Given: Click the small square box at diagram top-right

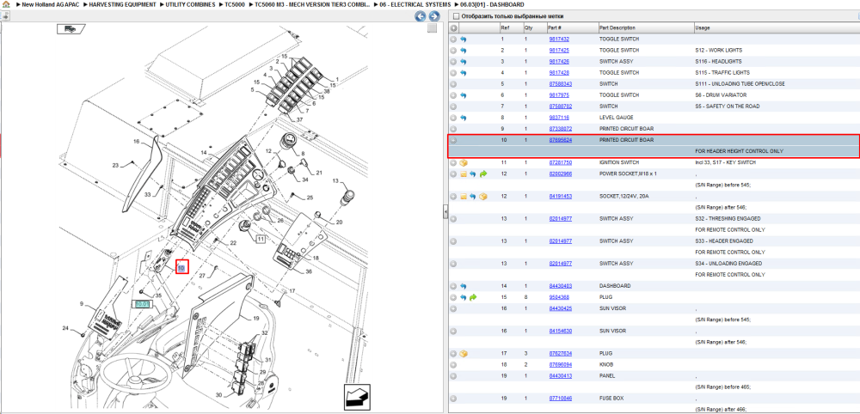Looking at the screenshot, I should click(433, 28).
